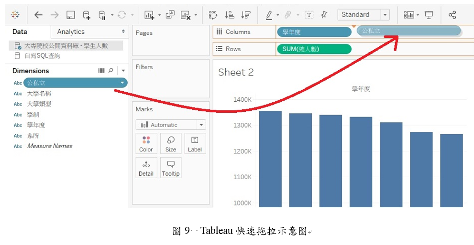Fix axes with the pin icon

324,14
